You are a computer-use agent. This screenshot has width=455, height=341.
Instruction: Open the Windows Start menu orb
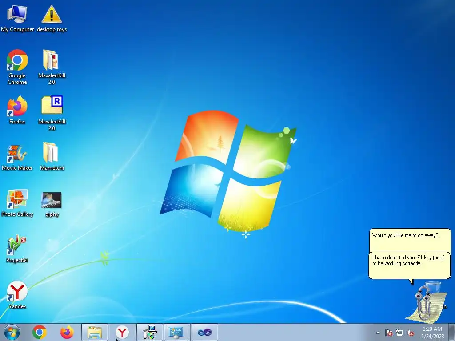pos(12,332)
